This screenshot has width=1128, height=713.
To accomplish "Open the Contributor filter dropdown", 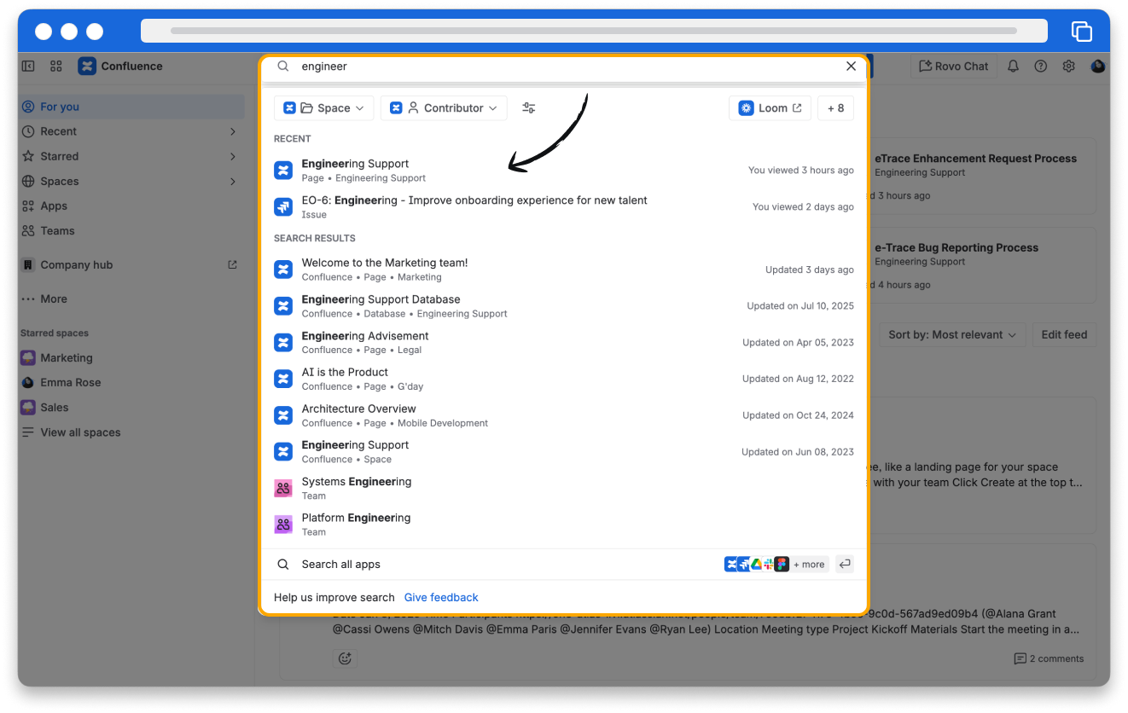I will pos(444,107).
